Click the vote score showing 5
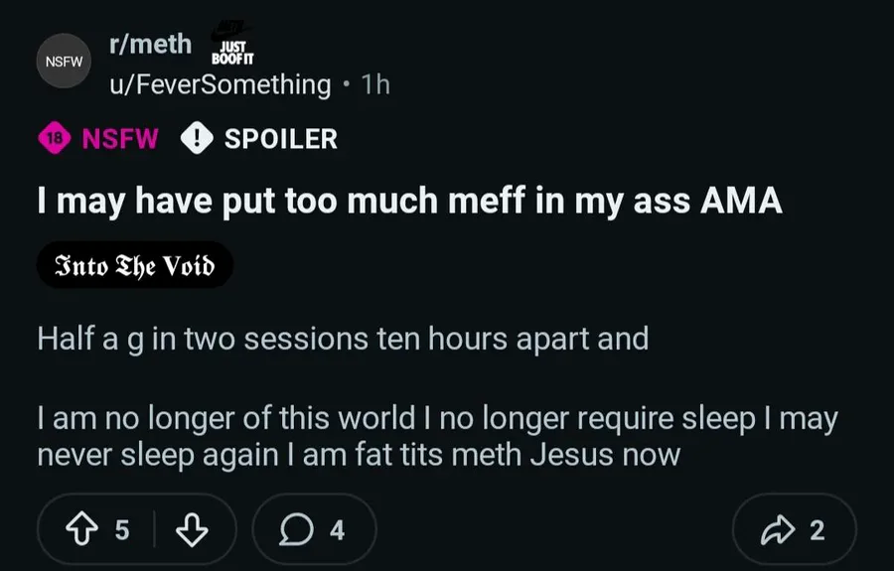This screenshot has height=571, width=894. [x=121, y=530]
